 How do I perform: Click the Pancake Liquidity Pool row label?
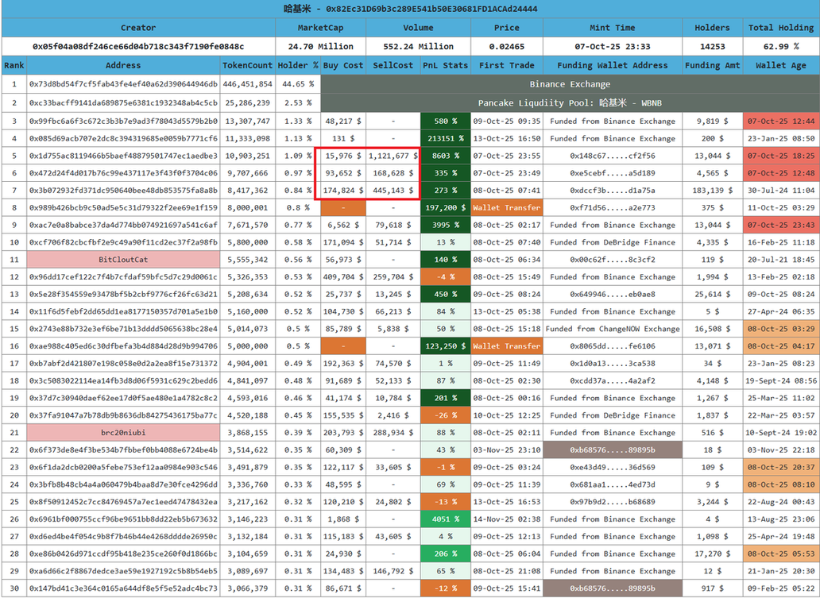pyautogui.click(x=570, y=103)
